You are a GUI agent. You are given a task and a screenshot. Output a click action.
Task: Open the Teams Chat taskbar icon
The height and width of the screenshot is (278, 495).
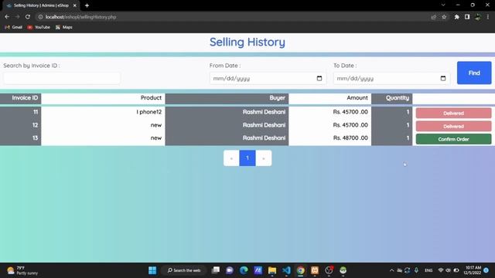click(230, 270)
